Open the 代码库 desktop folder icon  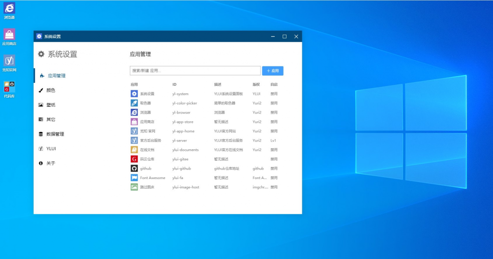(x=9, y=90)
